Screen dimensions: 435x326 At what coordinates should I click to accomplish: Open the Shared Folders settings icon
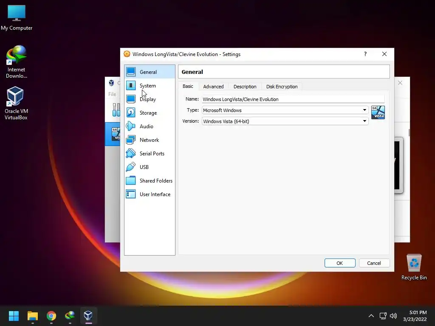131,180
